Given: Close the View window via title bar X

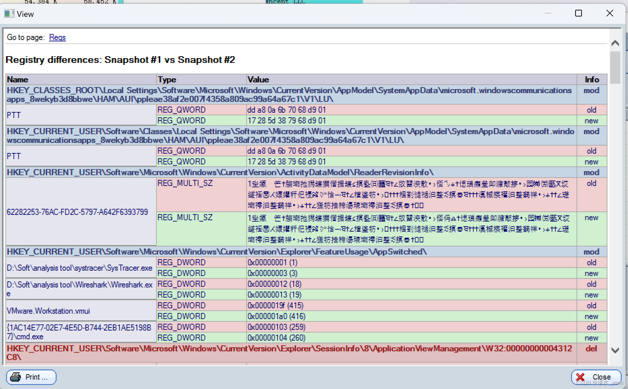Looking at the screenshot, I should (609, 13).
